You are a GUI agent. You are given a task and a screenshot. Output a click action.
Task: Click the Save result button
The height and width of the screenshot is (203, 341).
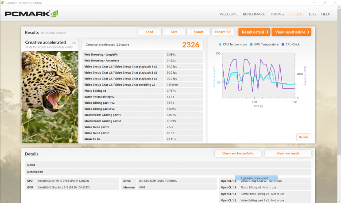(x=174, y=32)
